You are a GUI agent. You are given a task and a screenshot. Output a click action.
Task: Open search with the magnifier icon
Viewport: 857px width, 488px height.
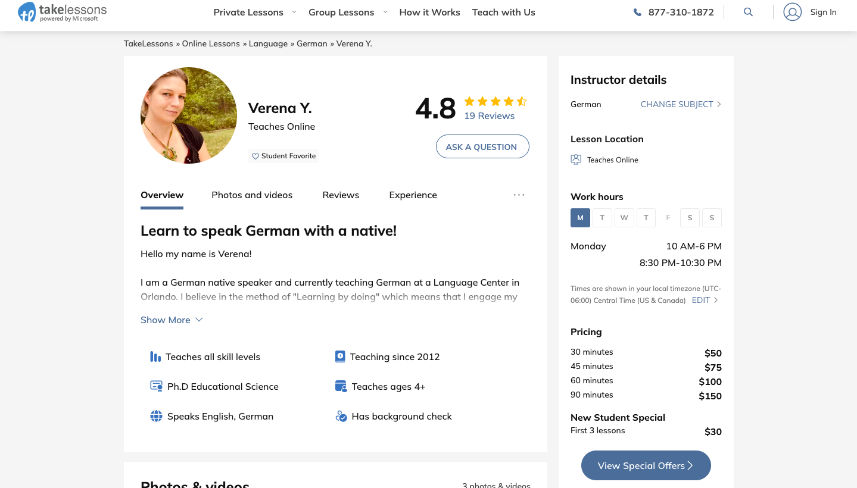[x=748, y=12]
